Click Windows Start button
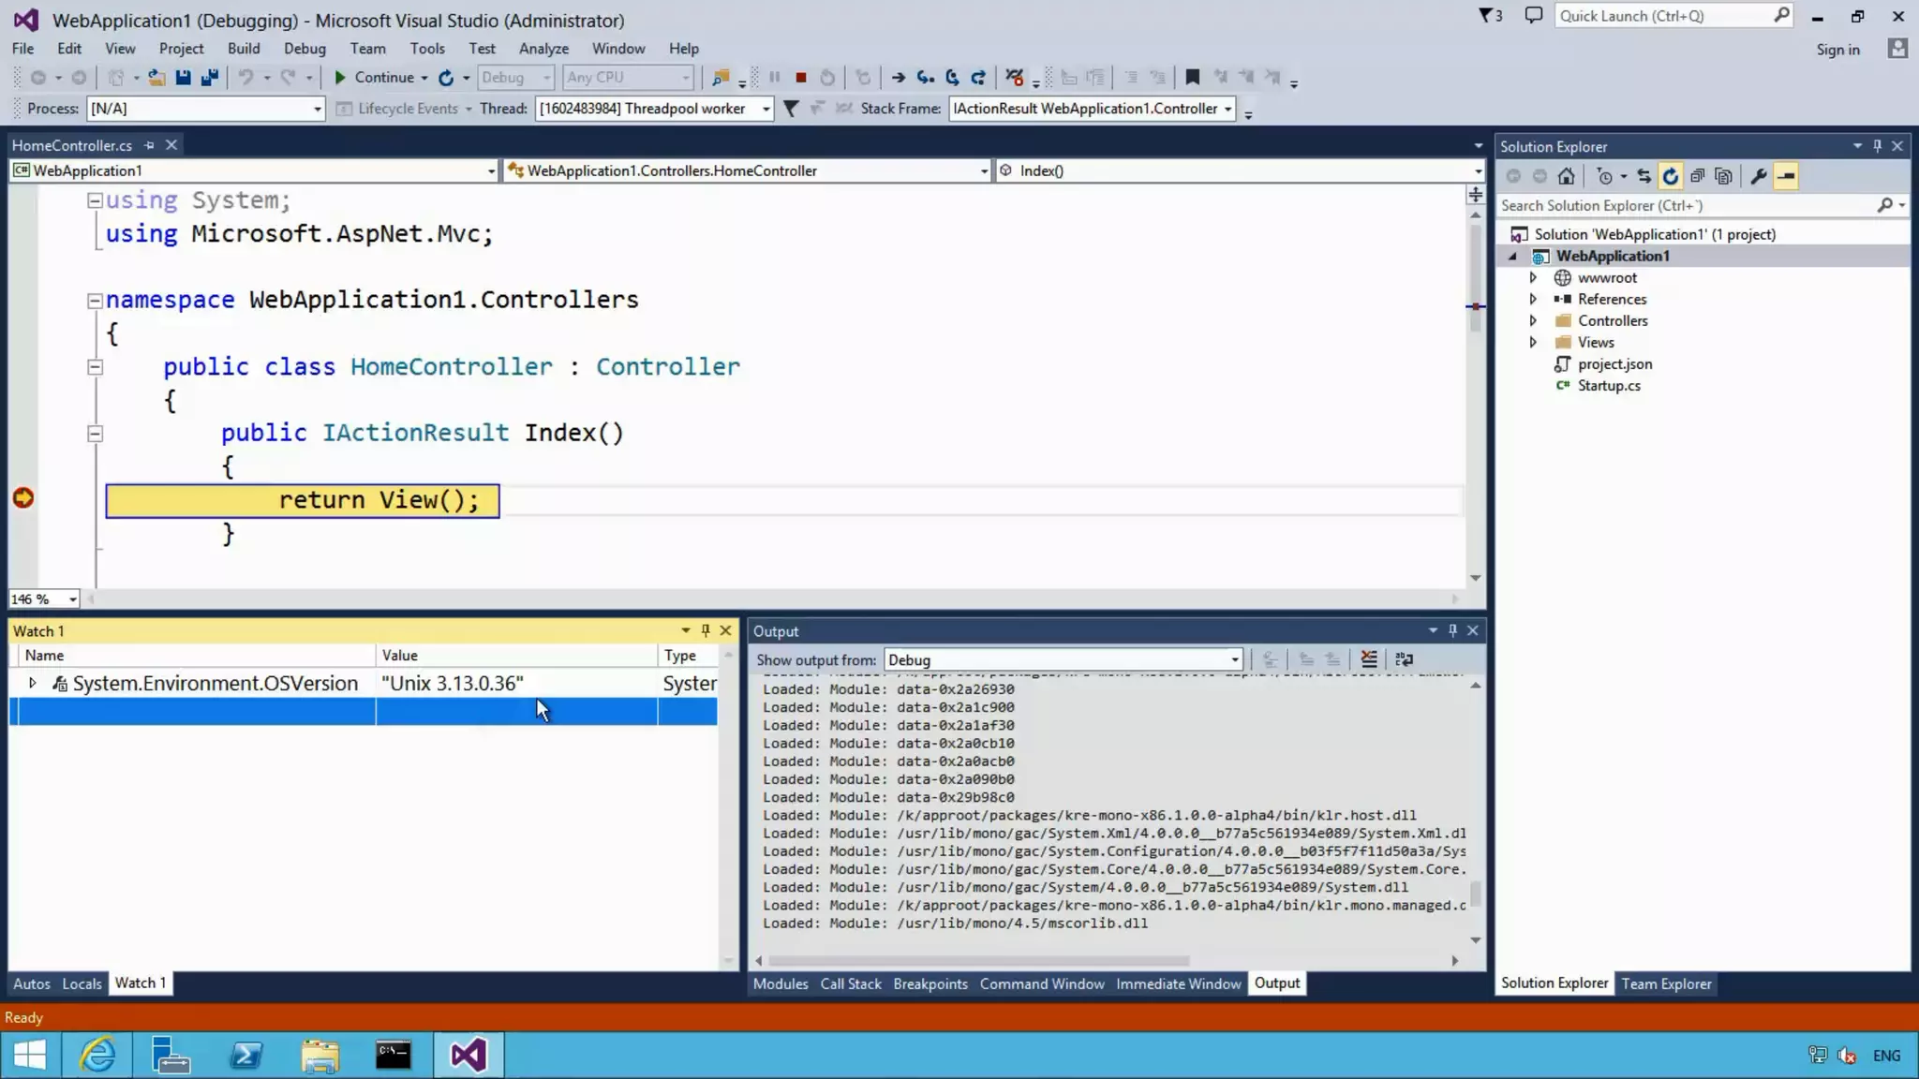This screenshot has height=1079, width=1919. [x=30, y=1056]
